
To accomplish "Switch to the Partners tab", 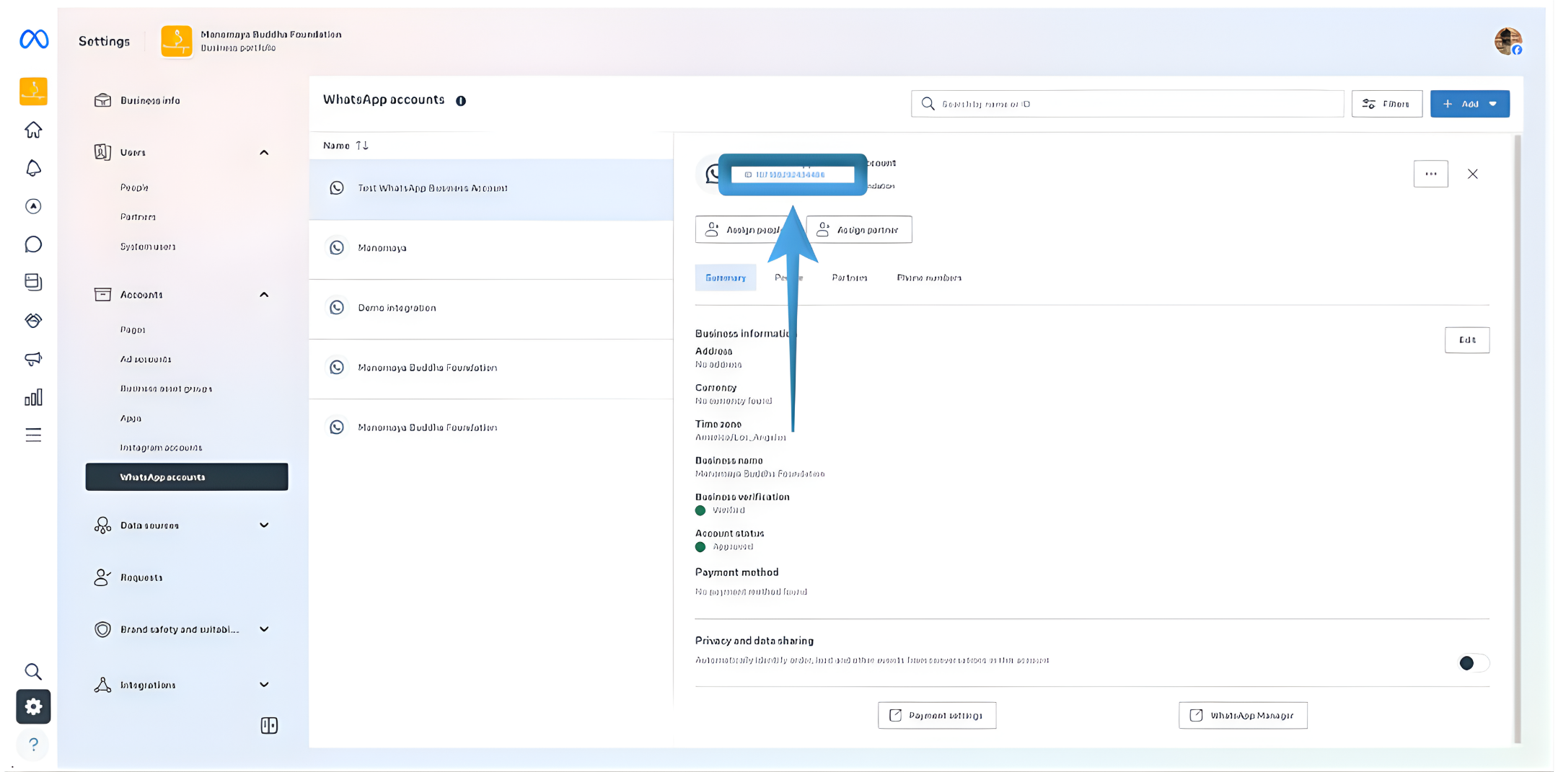I will click(850, 278).
